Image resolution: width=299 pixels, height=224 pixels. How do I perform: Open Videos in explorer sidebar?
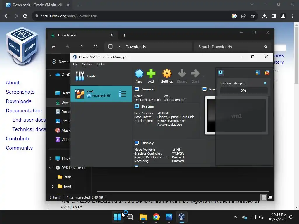click(63, 140)
